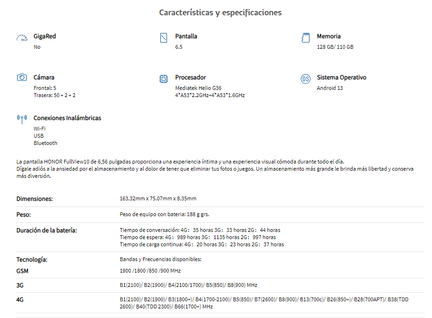Click the GigaRed speedometer icon
The width and height of the screenshot is (432, 318).
[x=22, y=38]
